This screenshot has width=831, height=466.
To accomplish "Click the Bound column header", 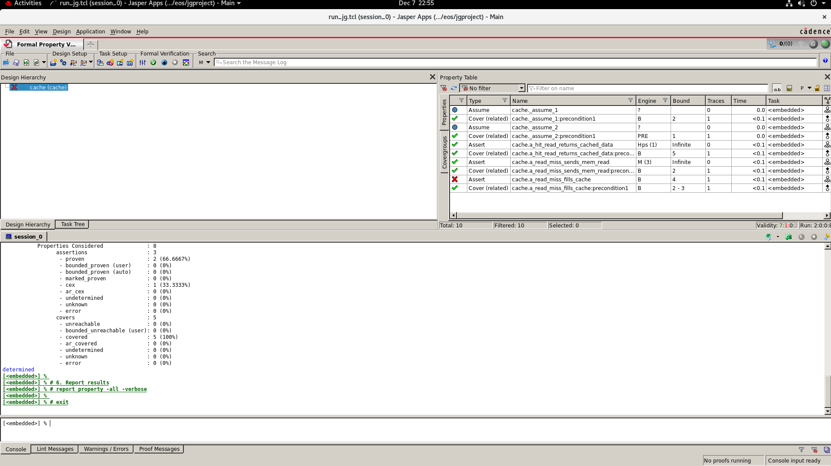I will click(688, 101).
